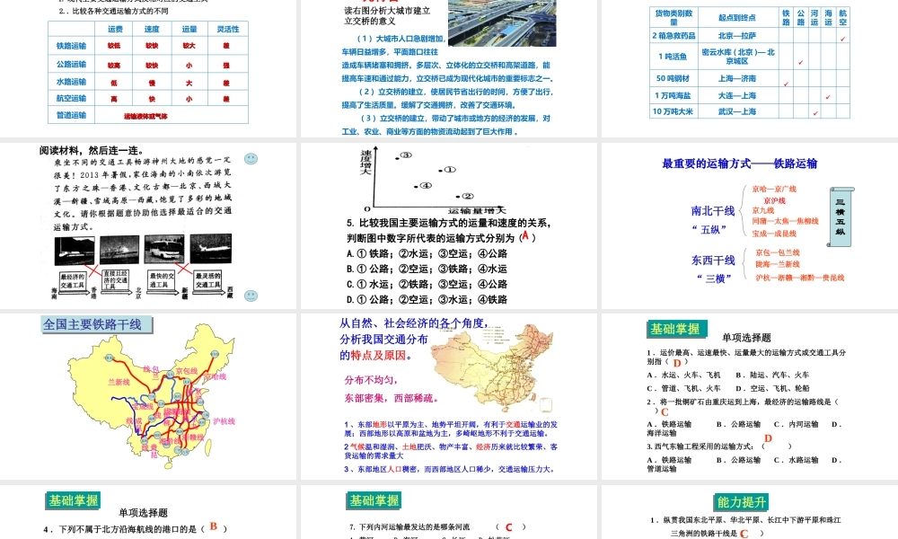
Task: Click the 起点到终点 column header
Action: [737, 18]
